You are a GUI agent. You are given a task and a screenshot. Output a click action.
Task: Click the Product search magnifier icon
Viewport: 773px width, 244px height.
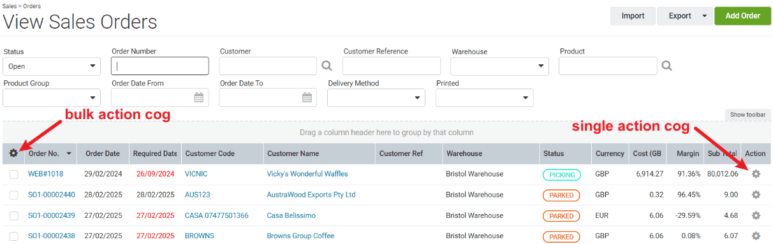(x=666, y=66)
